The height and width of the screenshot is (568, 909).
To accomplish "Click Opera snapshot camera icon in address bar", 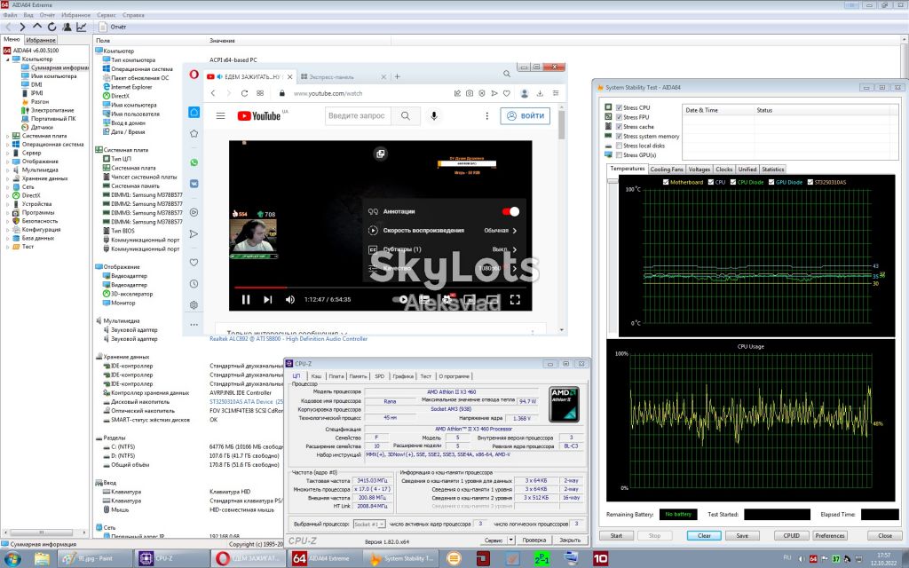I will coord(470,93).
